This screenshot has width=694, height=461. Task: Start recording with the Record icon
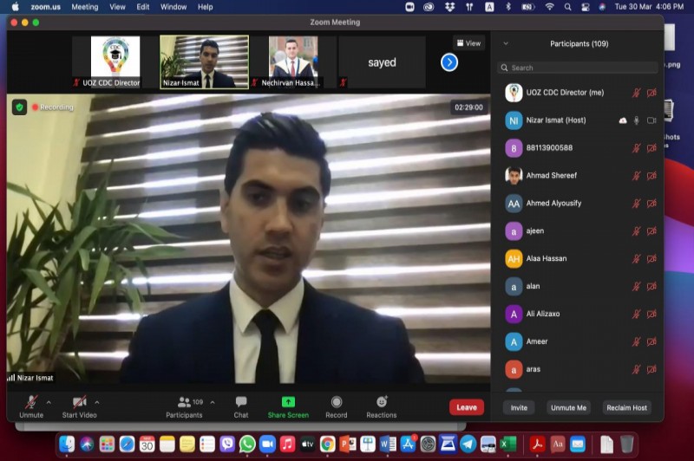coord(337,403)
